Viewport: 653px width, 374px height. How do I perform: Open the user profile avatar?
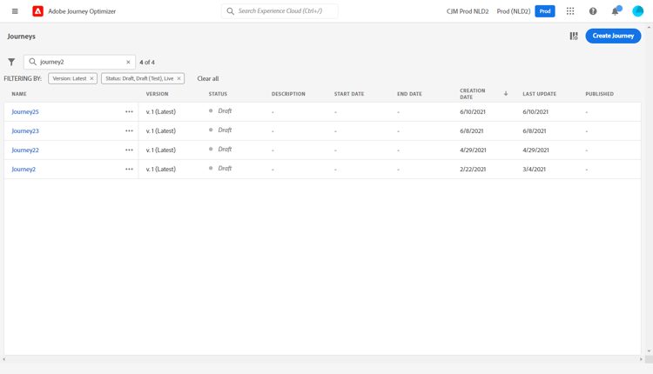pos(637,11)
